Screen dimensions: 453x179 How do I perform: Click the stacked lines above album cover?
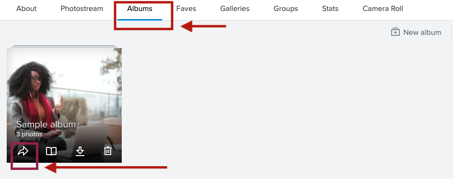[64, 46]
